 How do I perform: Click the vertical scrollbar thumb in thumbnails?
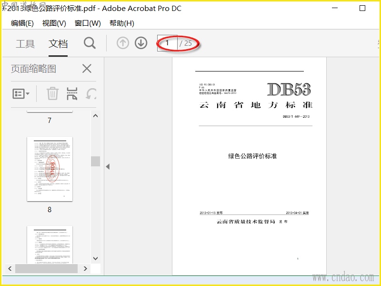coord(96,161)
